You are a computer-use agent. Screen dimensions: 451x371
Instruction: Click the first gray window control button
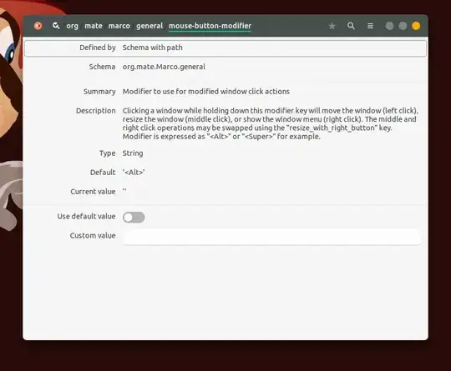[389, 26]
